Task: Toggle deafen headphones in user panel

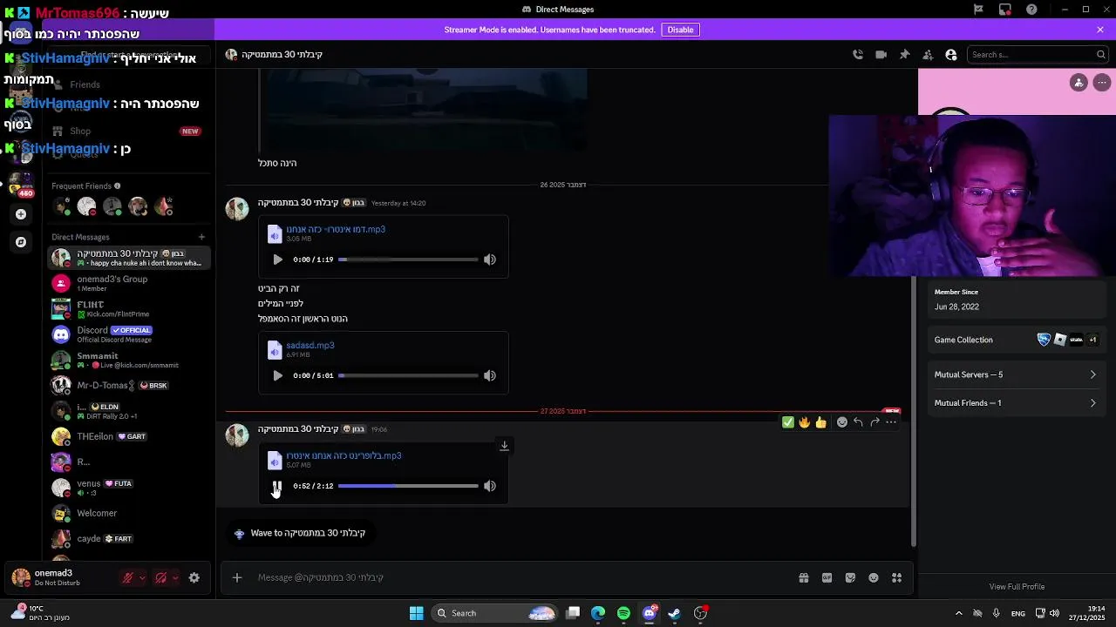Action: 160,577
